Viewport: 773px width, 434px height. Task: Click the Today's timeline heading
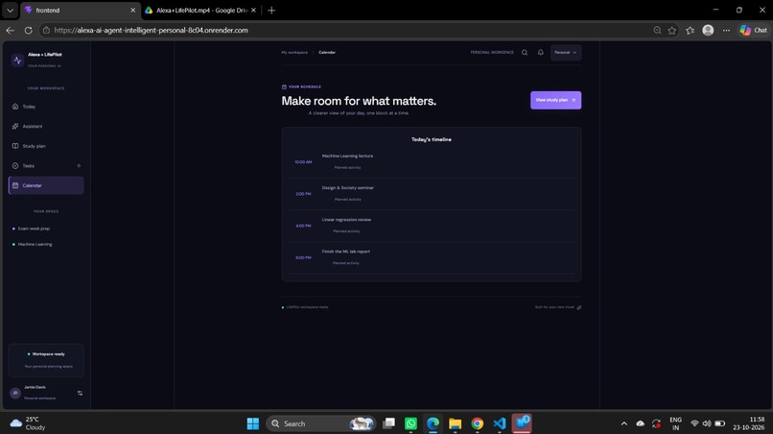click(x=432, y=140)
